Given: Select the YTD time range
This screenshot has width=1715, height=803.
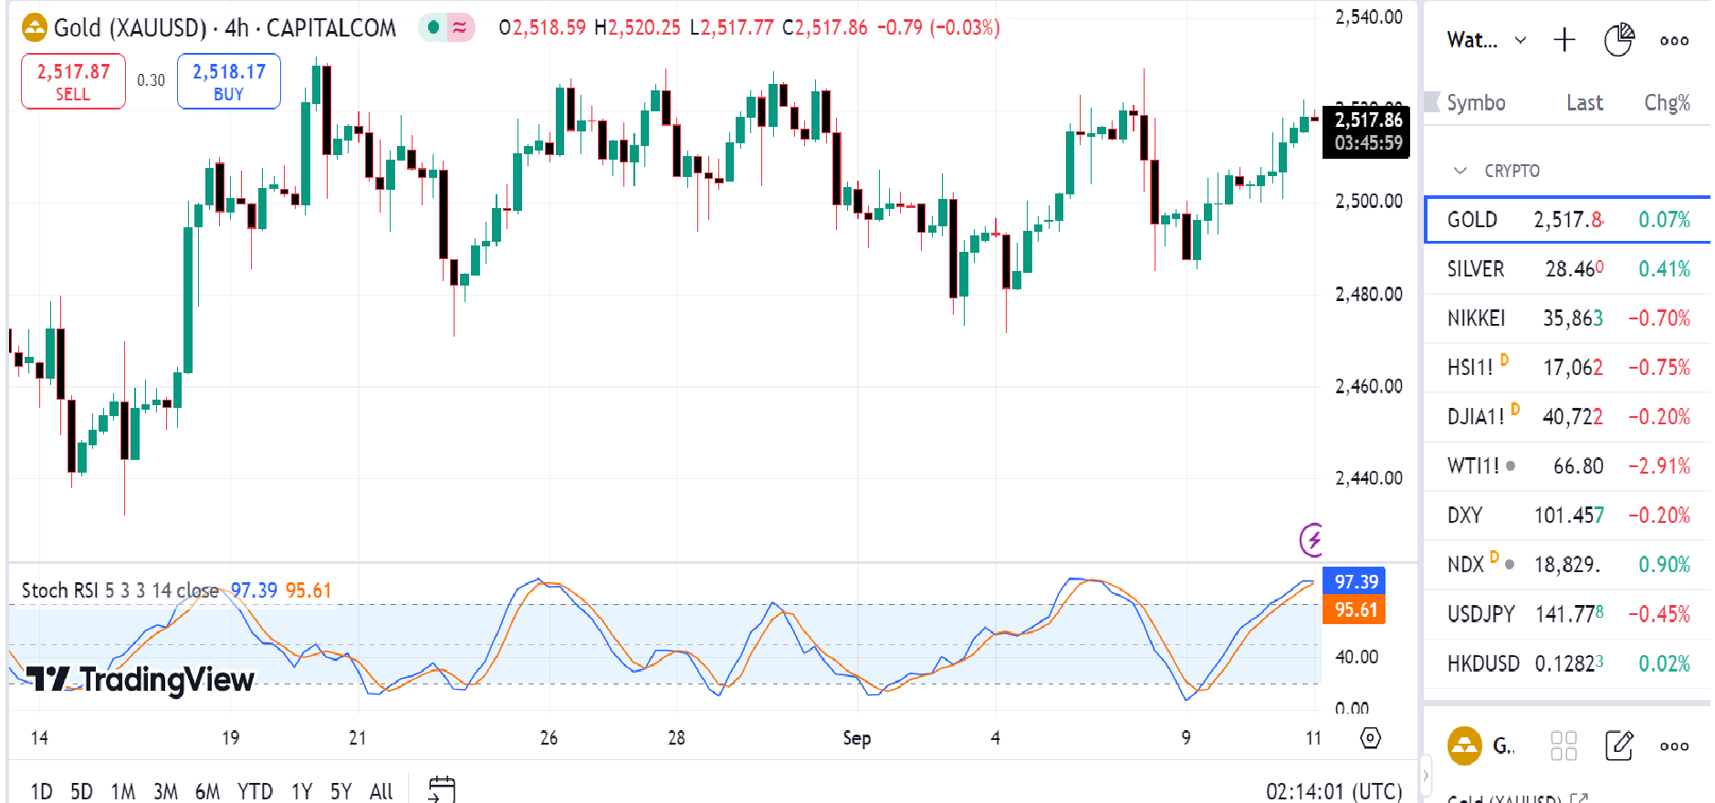Looking at the screenshot, I should pos(255,791).
